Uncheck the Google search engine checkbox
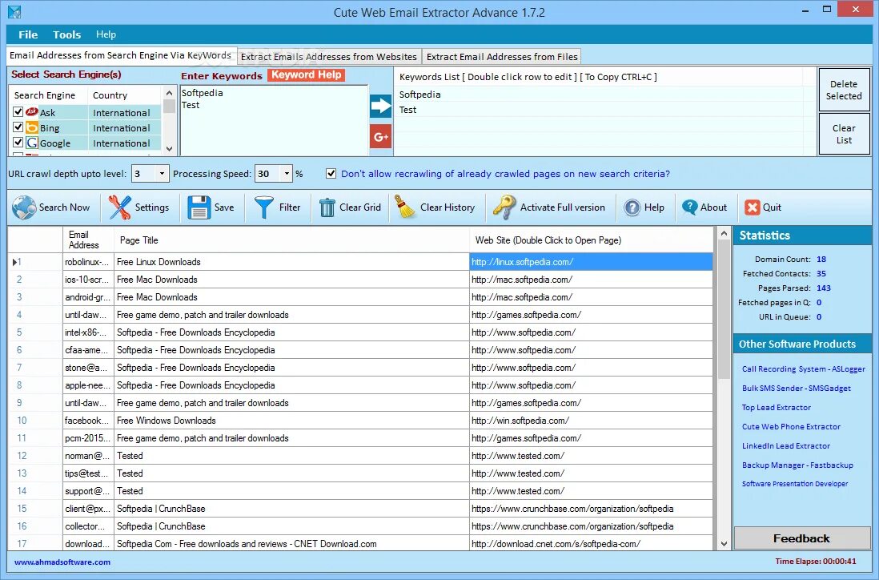 [x=18, y=143]
